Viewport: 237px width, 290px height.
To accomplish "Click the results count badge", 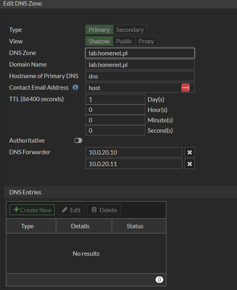I will [159, 280].
